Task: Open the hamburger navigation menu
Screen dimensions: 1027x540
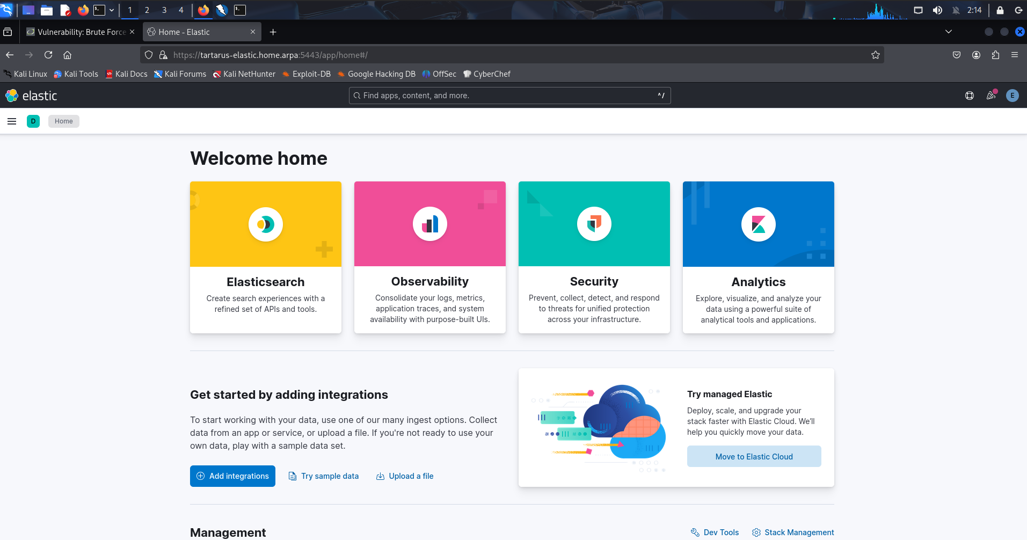Action: [12, 121]
